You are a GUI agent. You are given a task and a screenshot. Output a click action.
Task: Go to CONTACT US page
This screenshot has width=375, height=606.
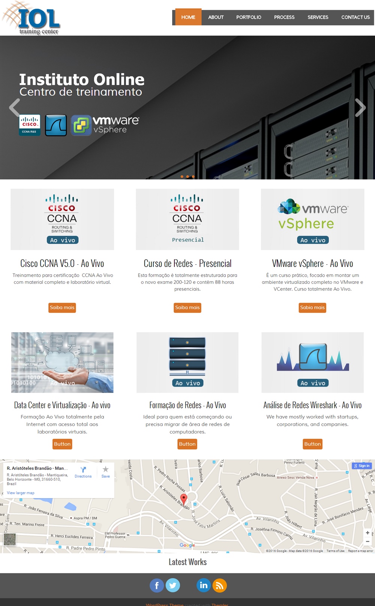(x=355, y=17)
